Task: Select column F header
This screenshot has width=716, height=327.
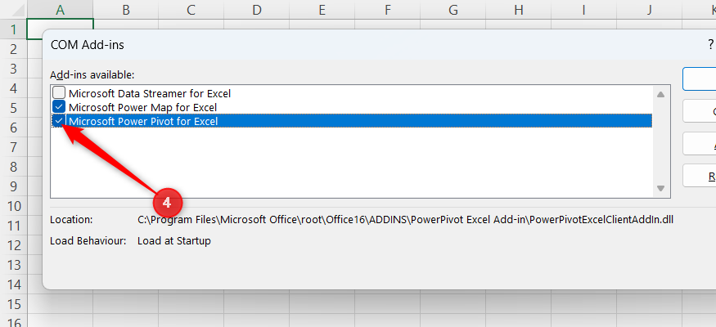Action: pyautogui.click(x=388, y=10)
